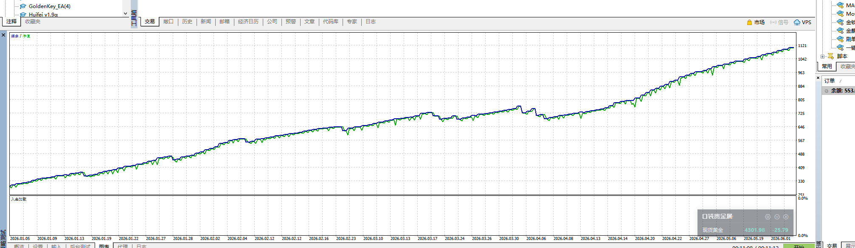Click the 脚本 scripts folder icon

tap(831, 56)
